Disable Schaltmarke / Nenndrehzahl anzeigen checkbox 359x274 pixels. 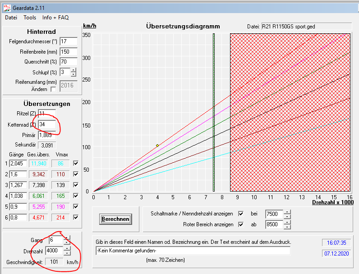(241, 214)
